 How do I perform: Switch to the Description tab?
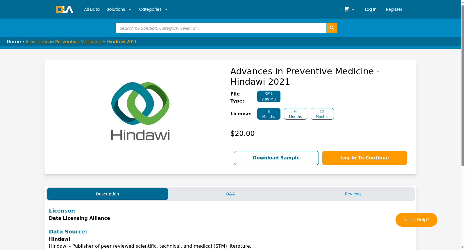tap(108, 194)
